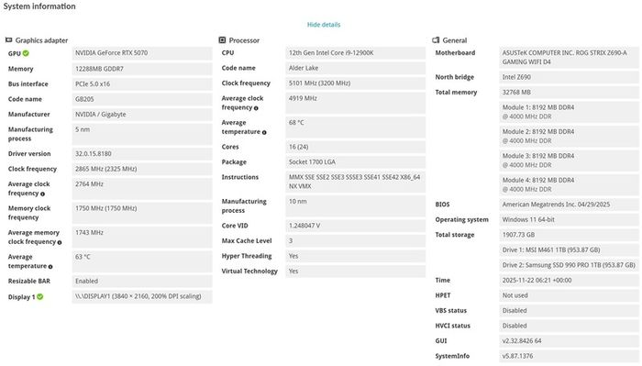The image size is (642, 366).
Task: Select the 2865 MHz (2325 MHz) clock value
Action: 142,169
